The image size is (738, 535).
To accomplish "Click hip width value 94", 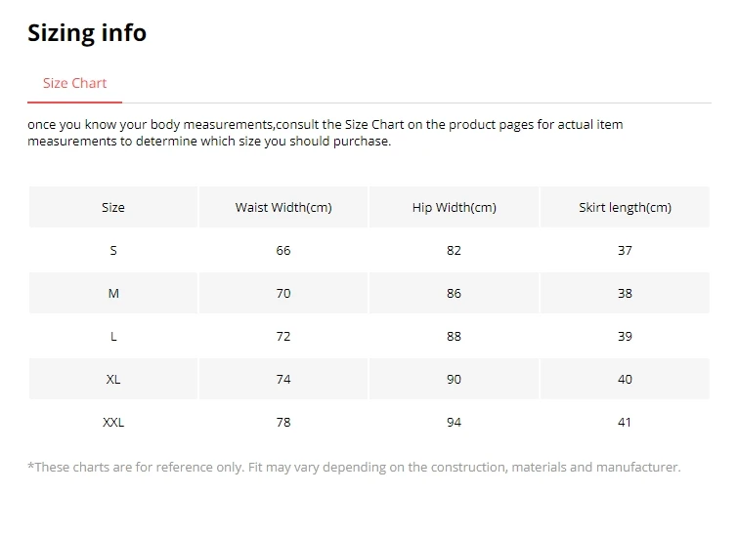I will coord(454,423).
